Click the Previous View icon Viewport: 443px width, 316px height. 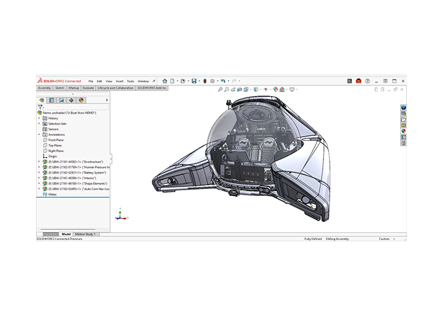pyautogui.click(x=233, y=90)
